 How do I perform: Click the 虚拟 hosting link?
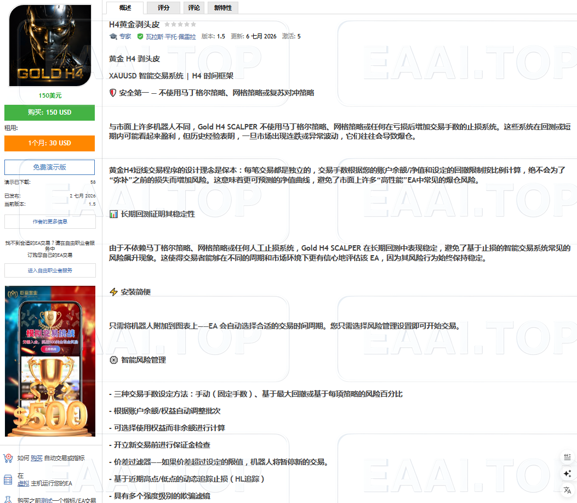[23, 483]
